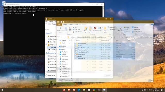
Task: Toggle the checkbox for AppxManifest.xml
Action: point(75,50)
